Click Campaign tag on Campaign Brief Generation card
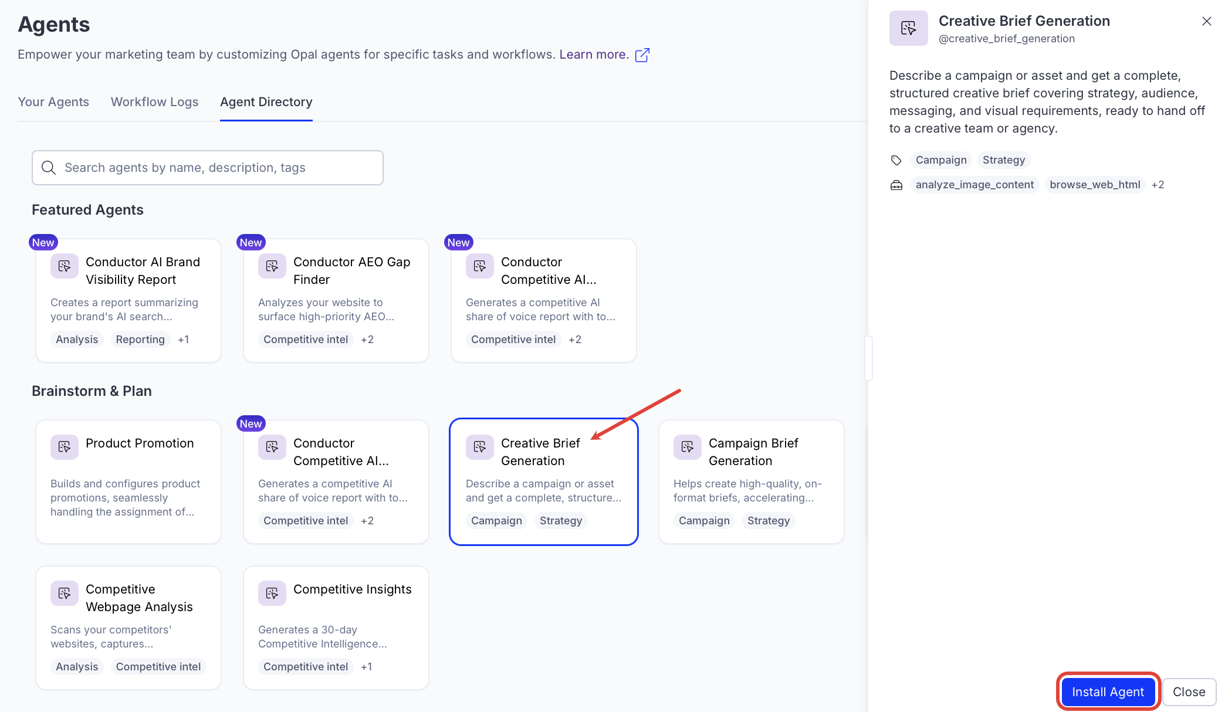1225x712 pixels. tap(704, 521)
